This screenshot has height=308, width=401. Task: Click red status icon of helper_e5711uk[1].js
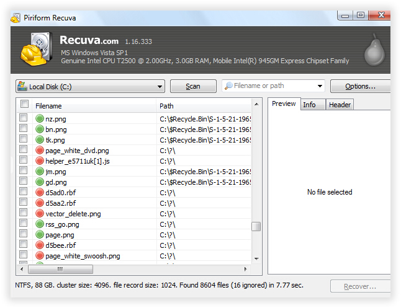pyautogui.click(x=40, y=161)
